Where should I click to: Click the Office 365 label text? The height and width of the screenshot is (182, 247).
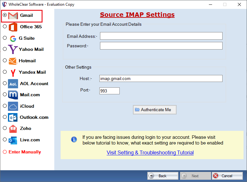31,27
